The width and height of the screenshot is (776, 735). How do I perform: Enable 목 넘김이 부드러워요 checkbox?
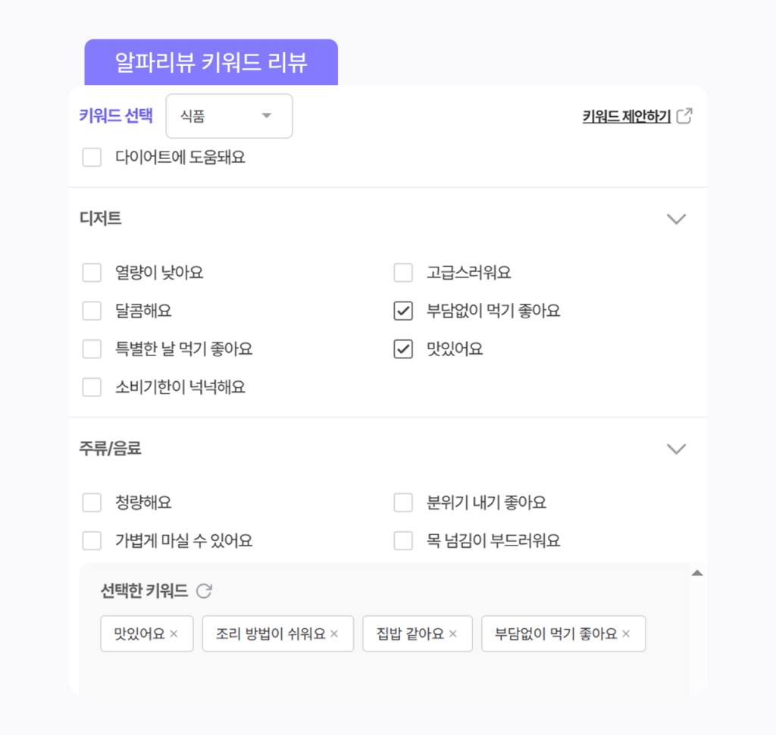[x=403, y=540]
